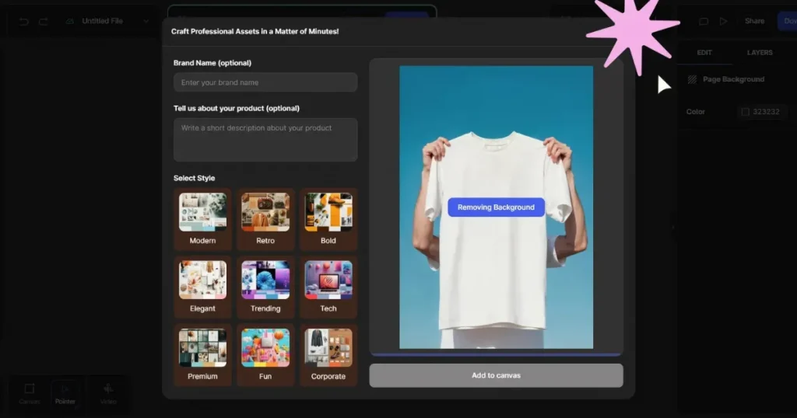Viewport: 797px width, 418px height.
Task: Click the comment bubble icon near Share
Action: 704,21
